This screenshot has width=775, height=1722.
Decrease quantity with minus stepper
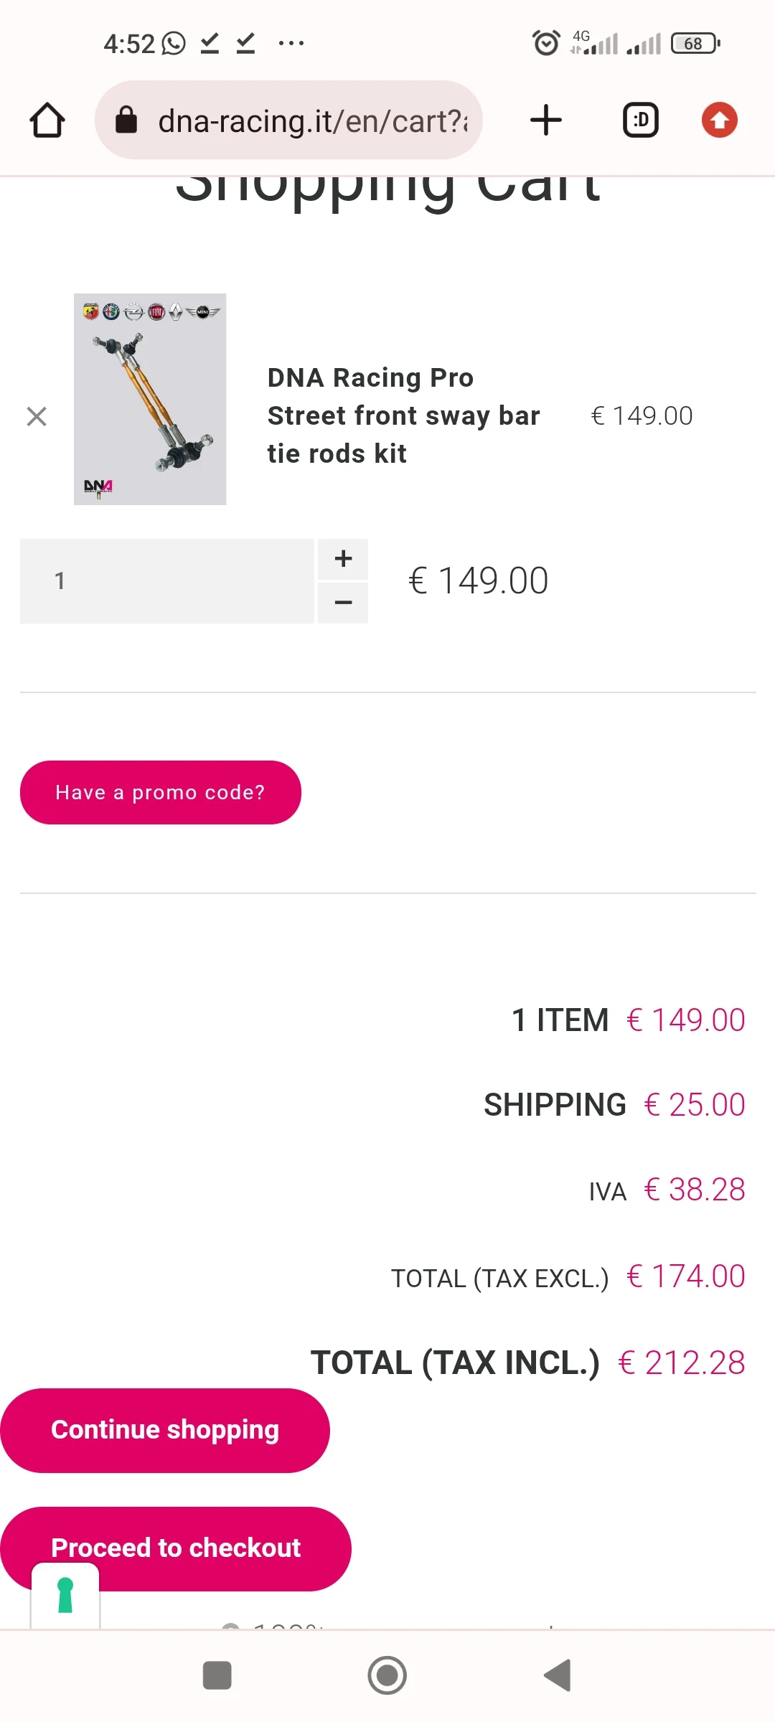[343, 603]
